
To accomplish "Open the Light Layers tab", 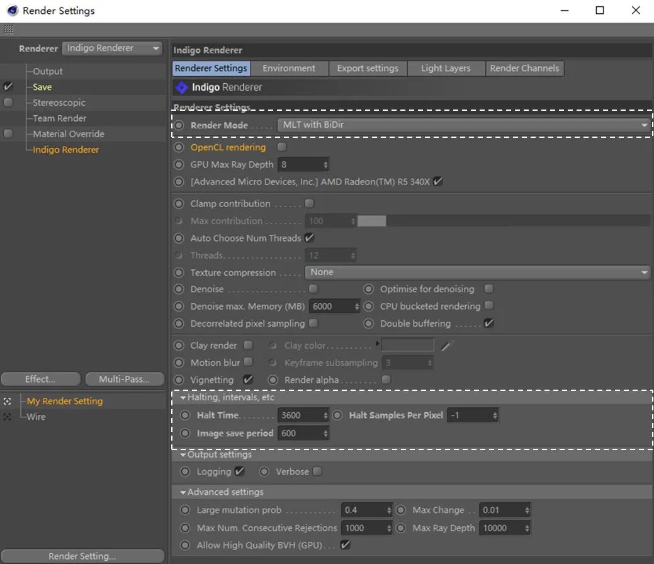I will [445, 69].
